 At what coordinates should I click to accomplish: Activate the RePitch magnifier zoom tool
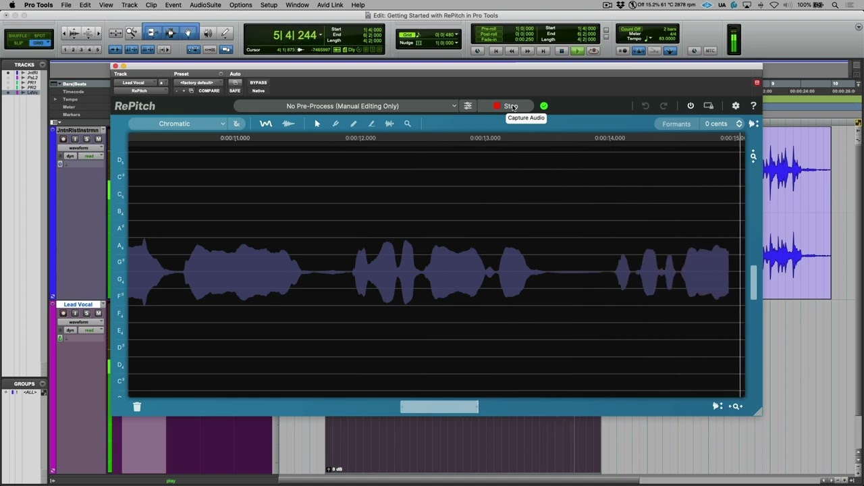tap(408, 124)
